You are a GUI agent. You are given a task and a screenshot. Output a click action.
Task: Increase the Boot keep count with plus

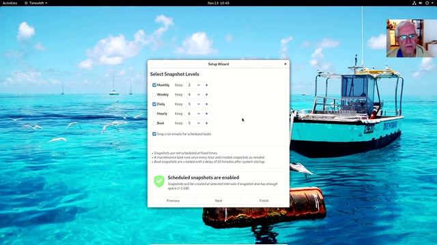[206, 123]
